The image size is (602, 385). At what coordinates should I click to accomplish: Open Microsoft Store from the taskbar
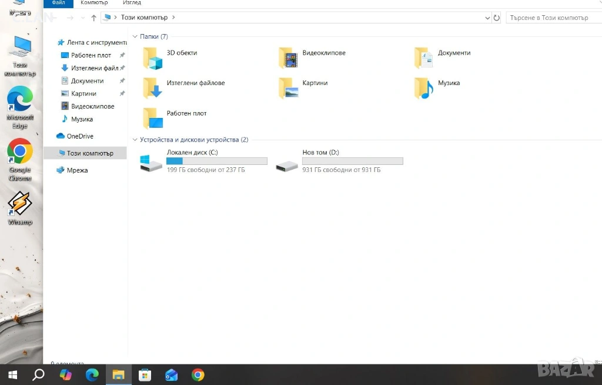[145, 375]
